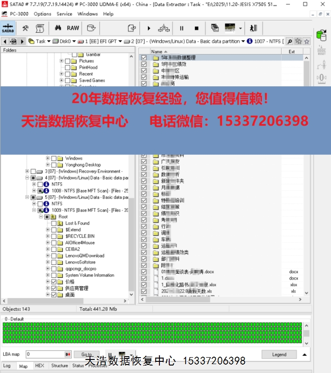Click the Legend button
The height and width of the screenshot is (373, 331).
click(279, 354)
